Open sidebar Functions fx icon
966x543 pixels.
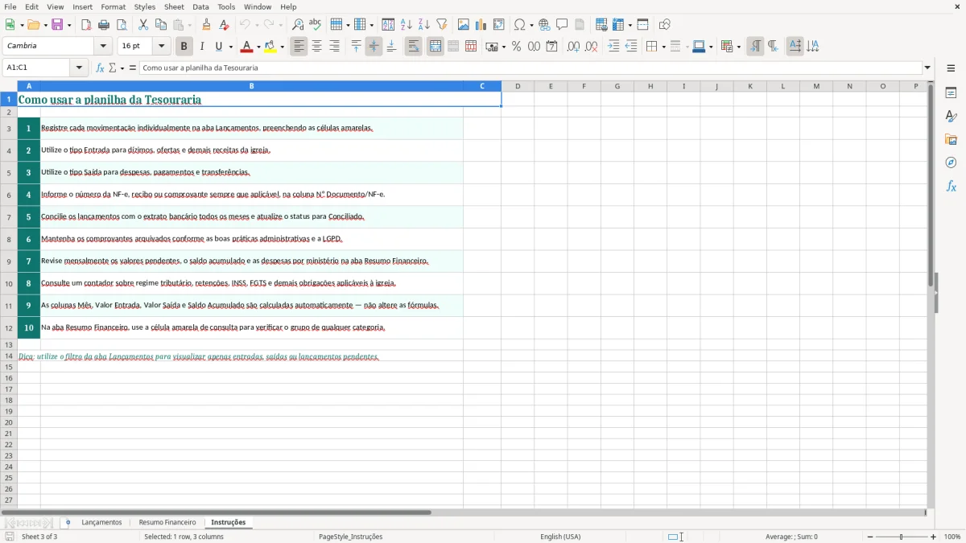click(951, 186)
